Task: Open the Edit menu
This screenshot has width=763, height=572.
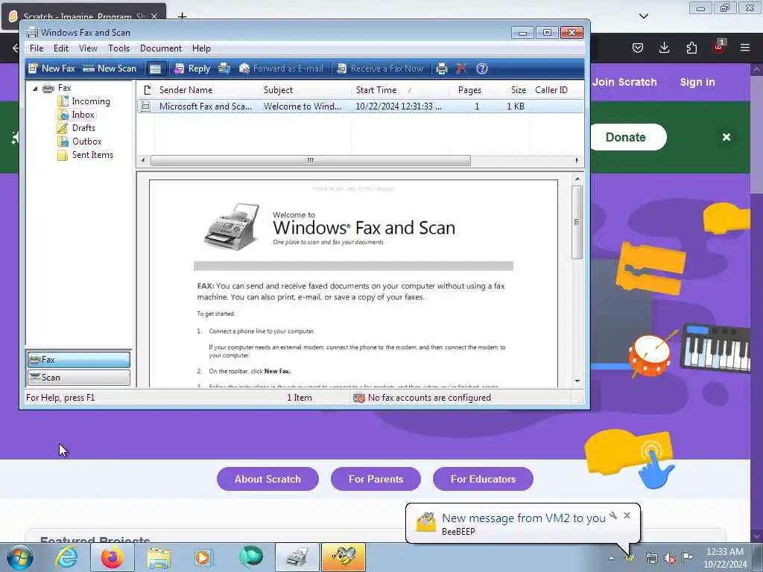Action: click(61, 48)
